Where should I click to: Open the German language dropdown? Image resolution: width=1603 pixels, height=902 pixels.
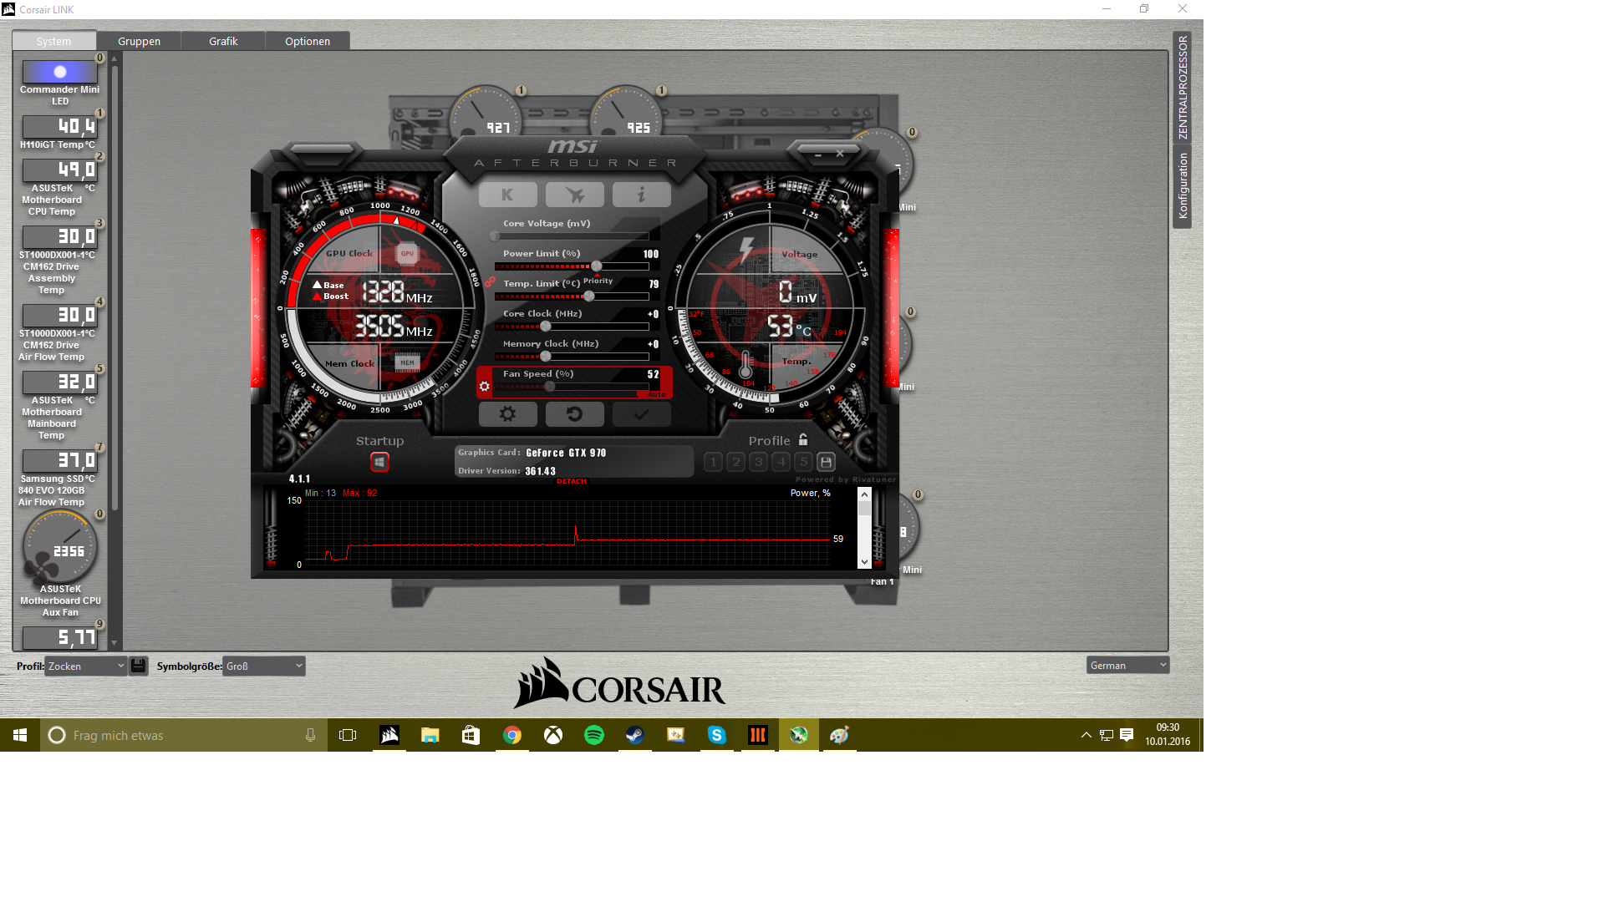(1127, 665)
